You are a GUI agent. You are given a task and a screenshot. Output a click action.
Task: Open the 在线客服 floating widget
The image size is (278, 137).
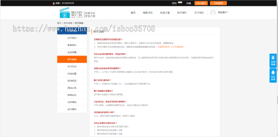pyautogui.click(x=273, y=61)
